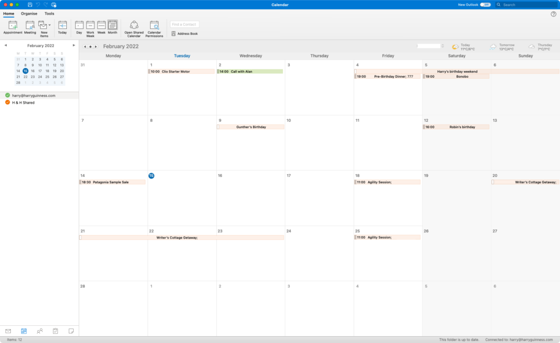
Task: Open Writer's Cottage Getaway spanning 21–23
Action: pyautogui.click(x=182, y=238)
